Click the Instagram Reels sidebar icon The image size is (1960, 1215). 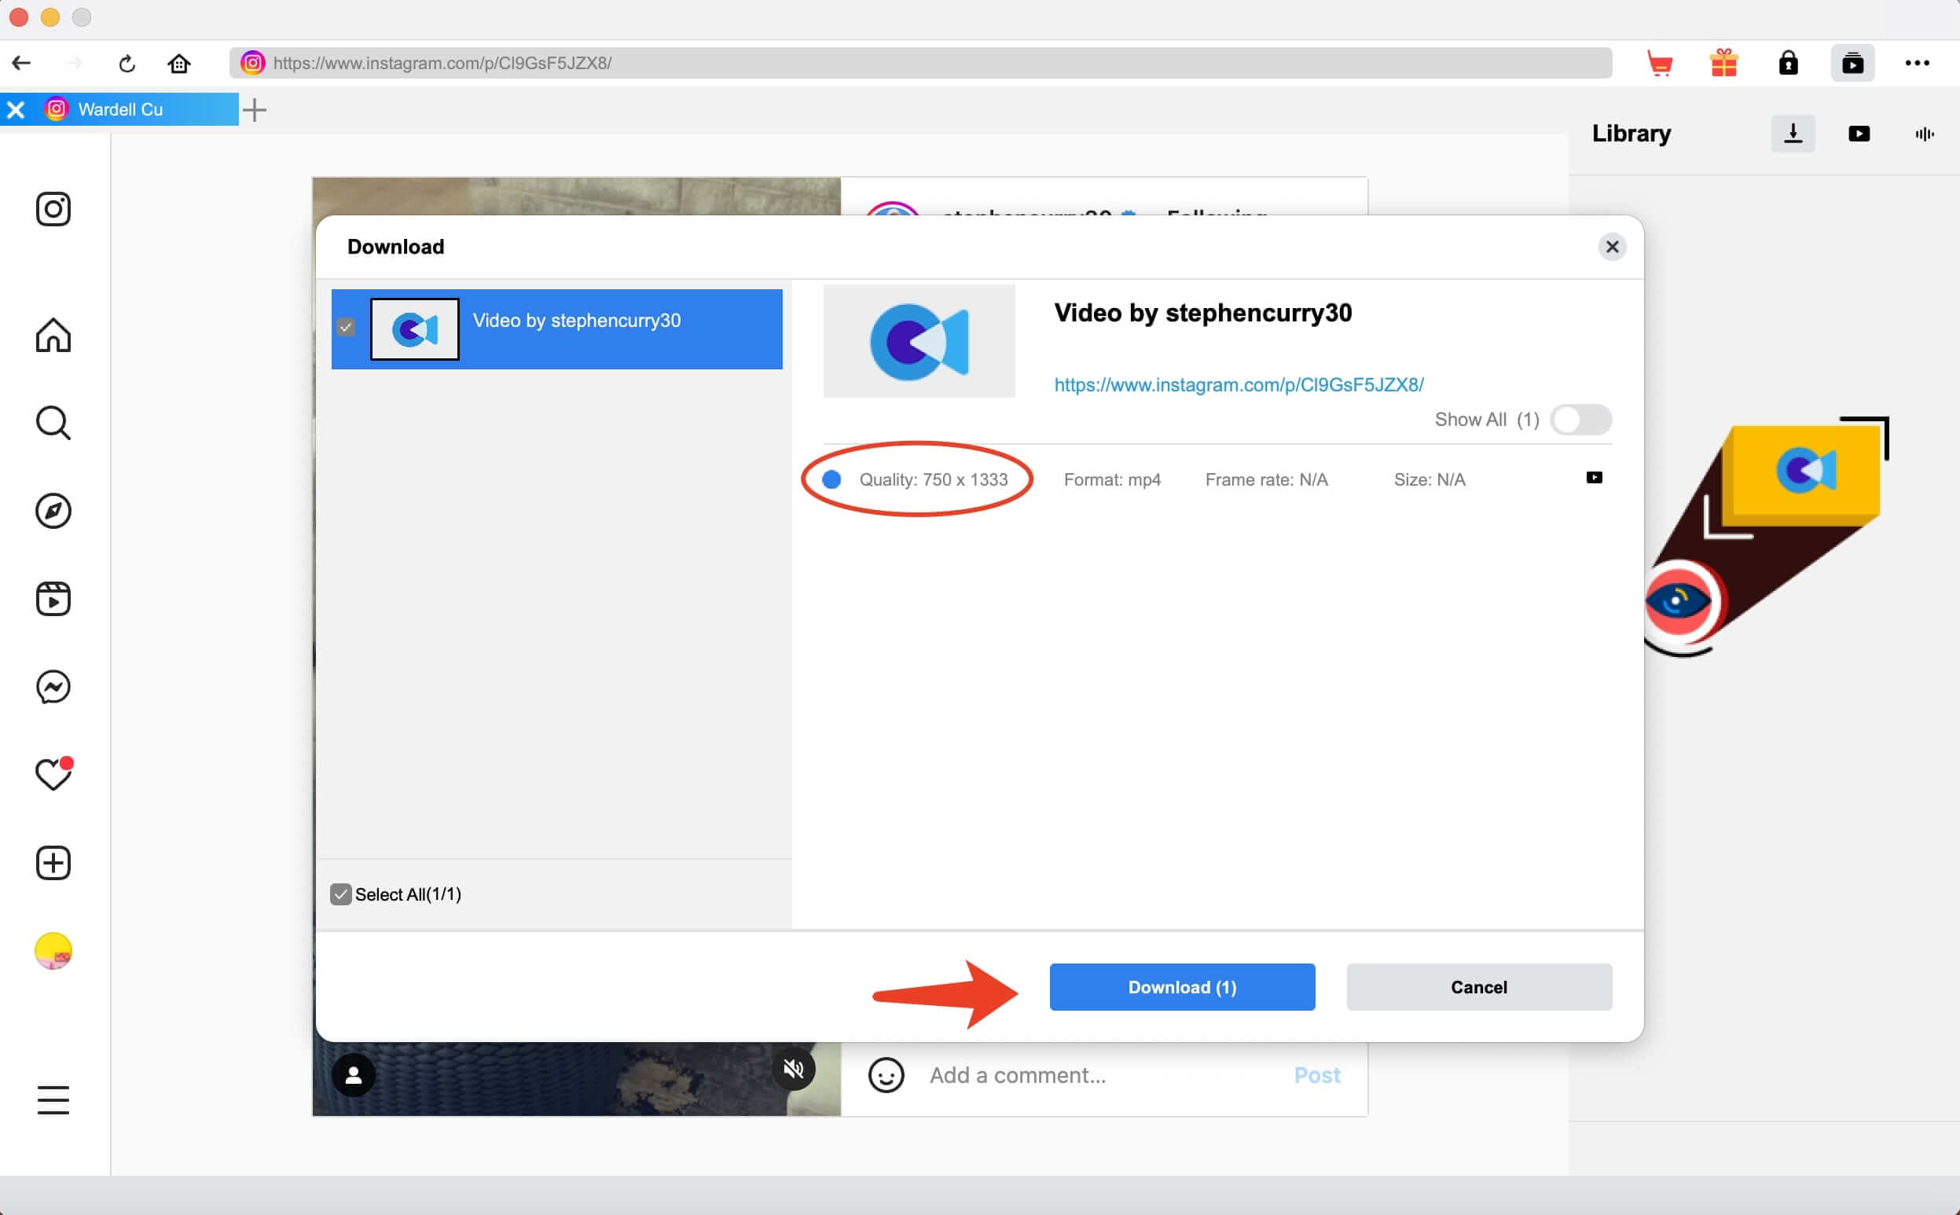pyautogui.click(x=53, y=599)
